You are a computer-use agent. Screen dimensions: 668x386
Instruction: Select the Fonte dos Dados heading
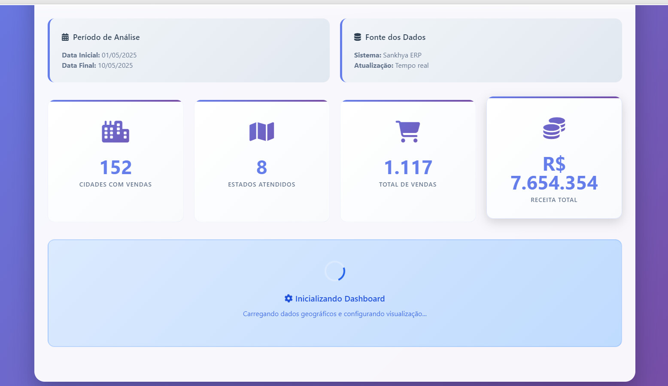[x=395, y=37]
